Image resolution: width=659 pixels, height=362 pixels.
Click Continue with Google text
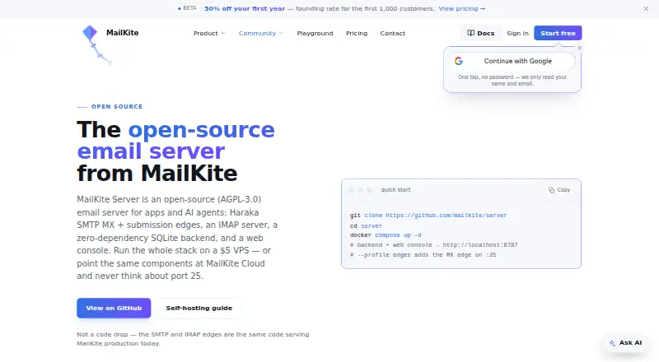[x=518, y=61]
